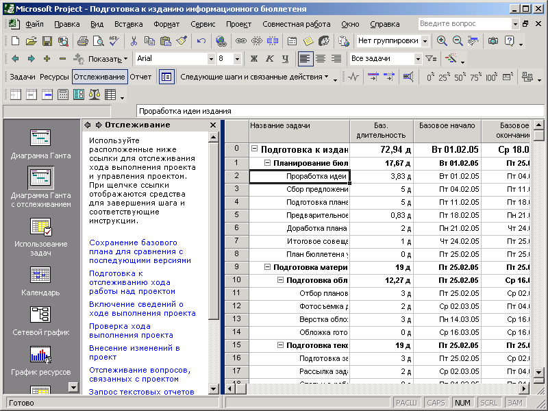The image size is (548, 411).
Task: Open Task usage view (Использование задач)
Action: coord(40,237)
